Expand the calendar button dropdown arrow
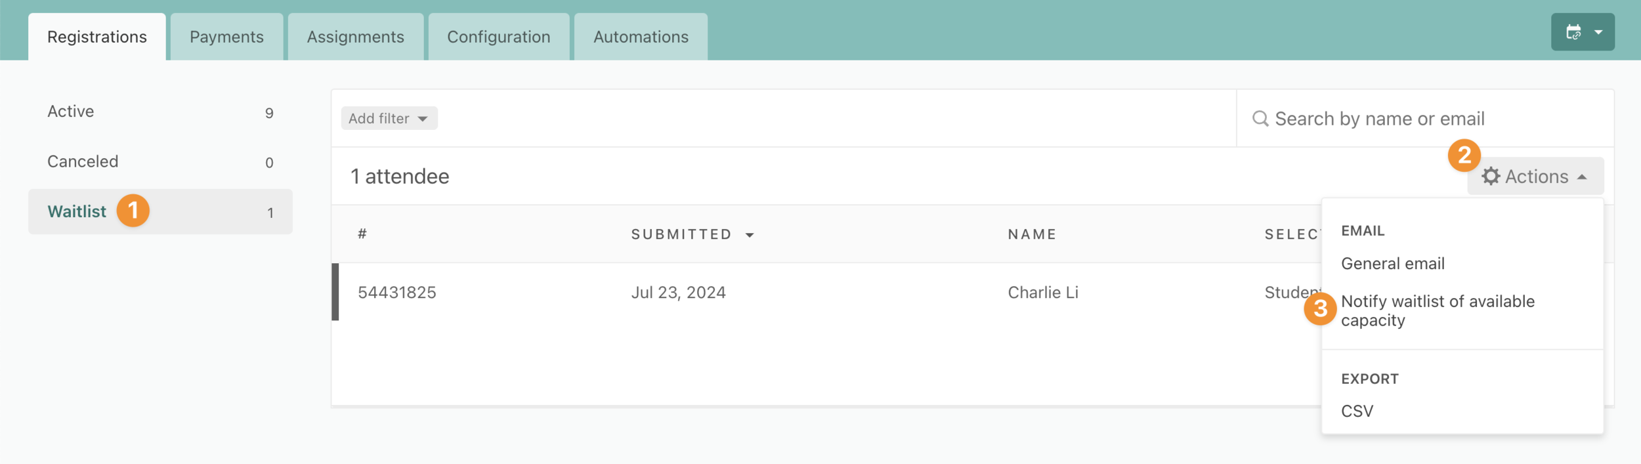The image size is (1641, 464). (1598, 32)
